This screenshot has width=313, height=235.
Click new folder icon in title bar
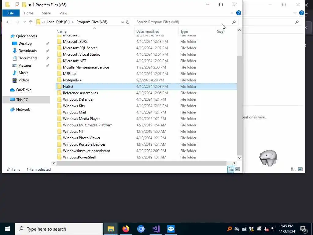click(24, 5)
